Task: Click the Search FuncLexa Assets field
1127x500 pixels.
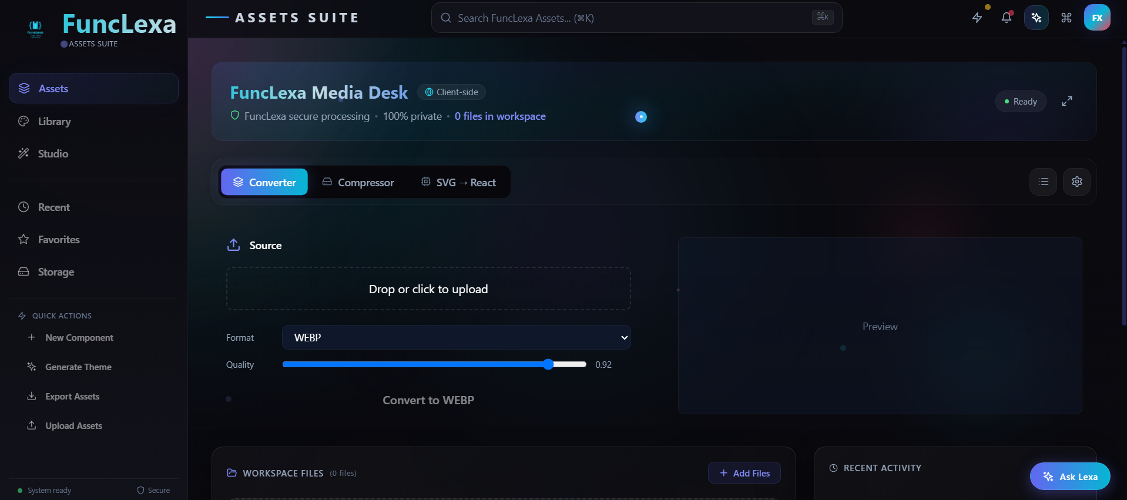Action: click(x=636, y=18)
